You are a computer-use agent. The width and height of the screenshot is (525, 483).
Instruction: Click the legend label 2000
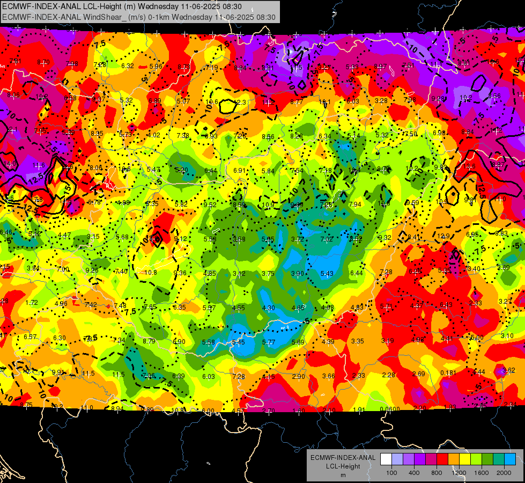pos(504,473)
